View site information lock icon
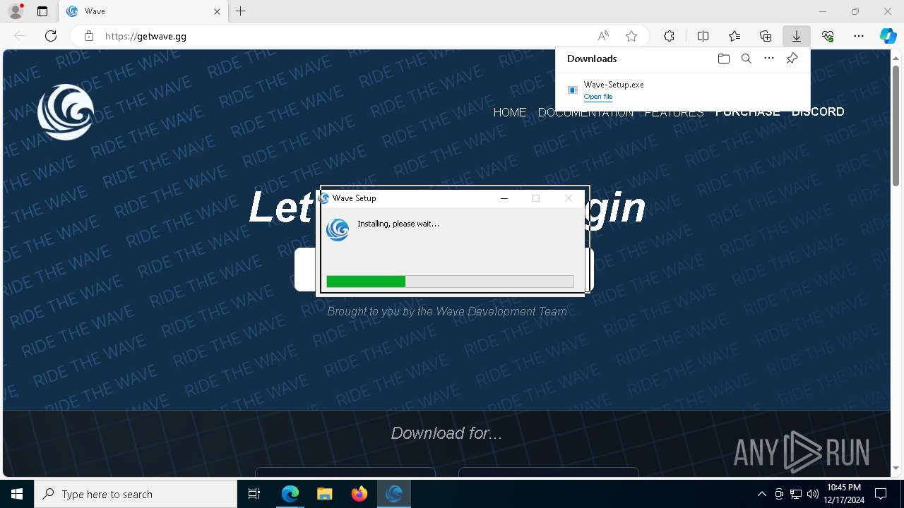 [89, 36]
